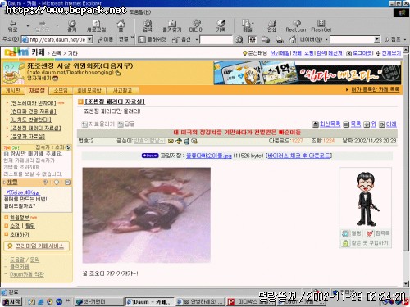Click the Internet Explorer quick launch icon

[41, 302]
